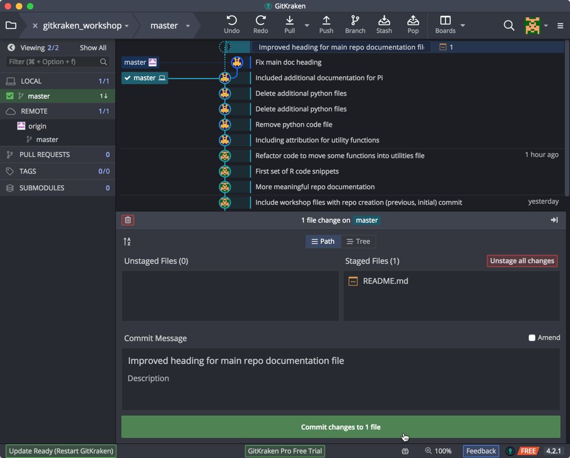Open the master branch dropdown in toolbar
This screenshot has height=458, width=570.
188,26
